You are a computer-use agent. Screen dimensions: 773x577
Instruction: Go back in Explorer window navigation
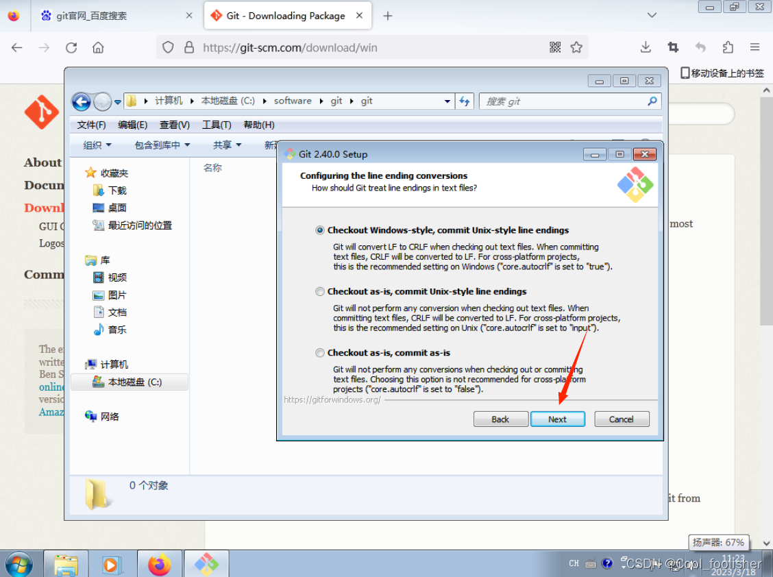[x=82, y=102]
